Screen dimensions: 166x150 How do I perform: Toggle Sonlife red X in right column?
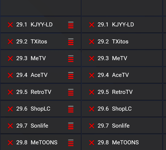point(92,126)
